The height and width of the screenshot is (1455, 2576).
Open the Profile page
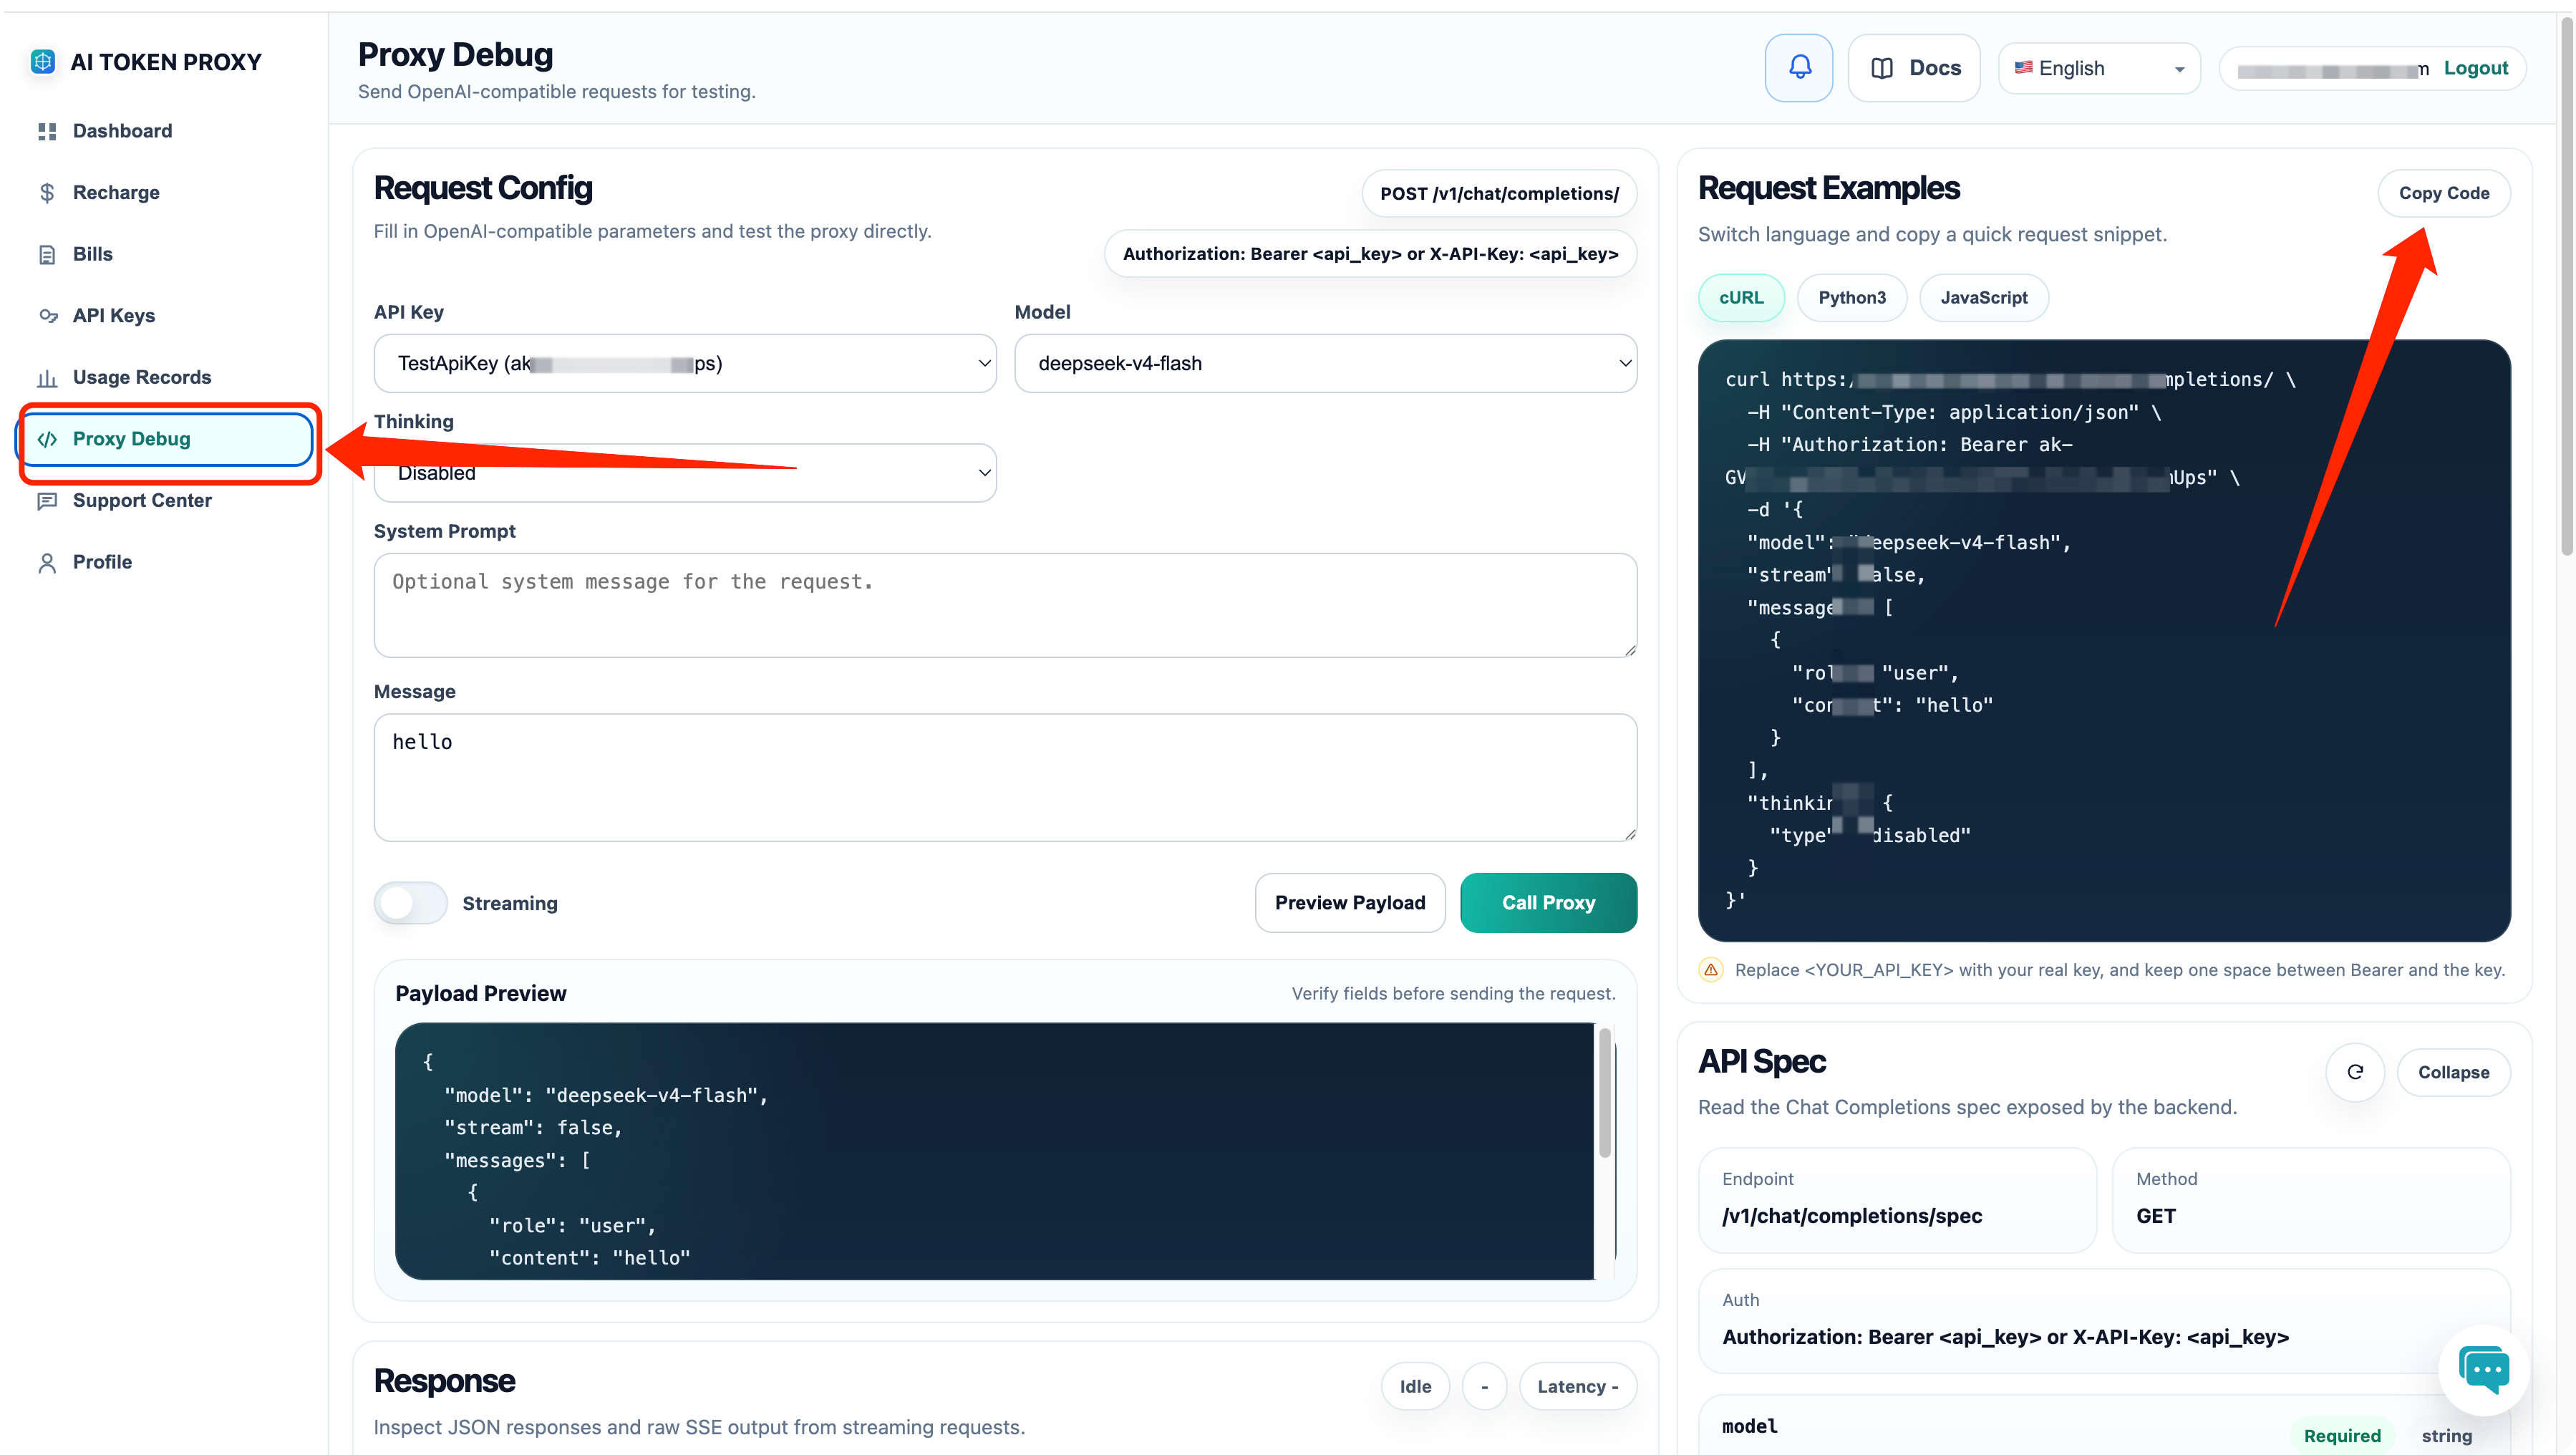click(x=102, y=562)
